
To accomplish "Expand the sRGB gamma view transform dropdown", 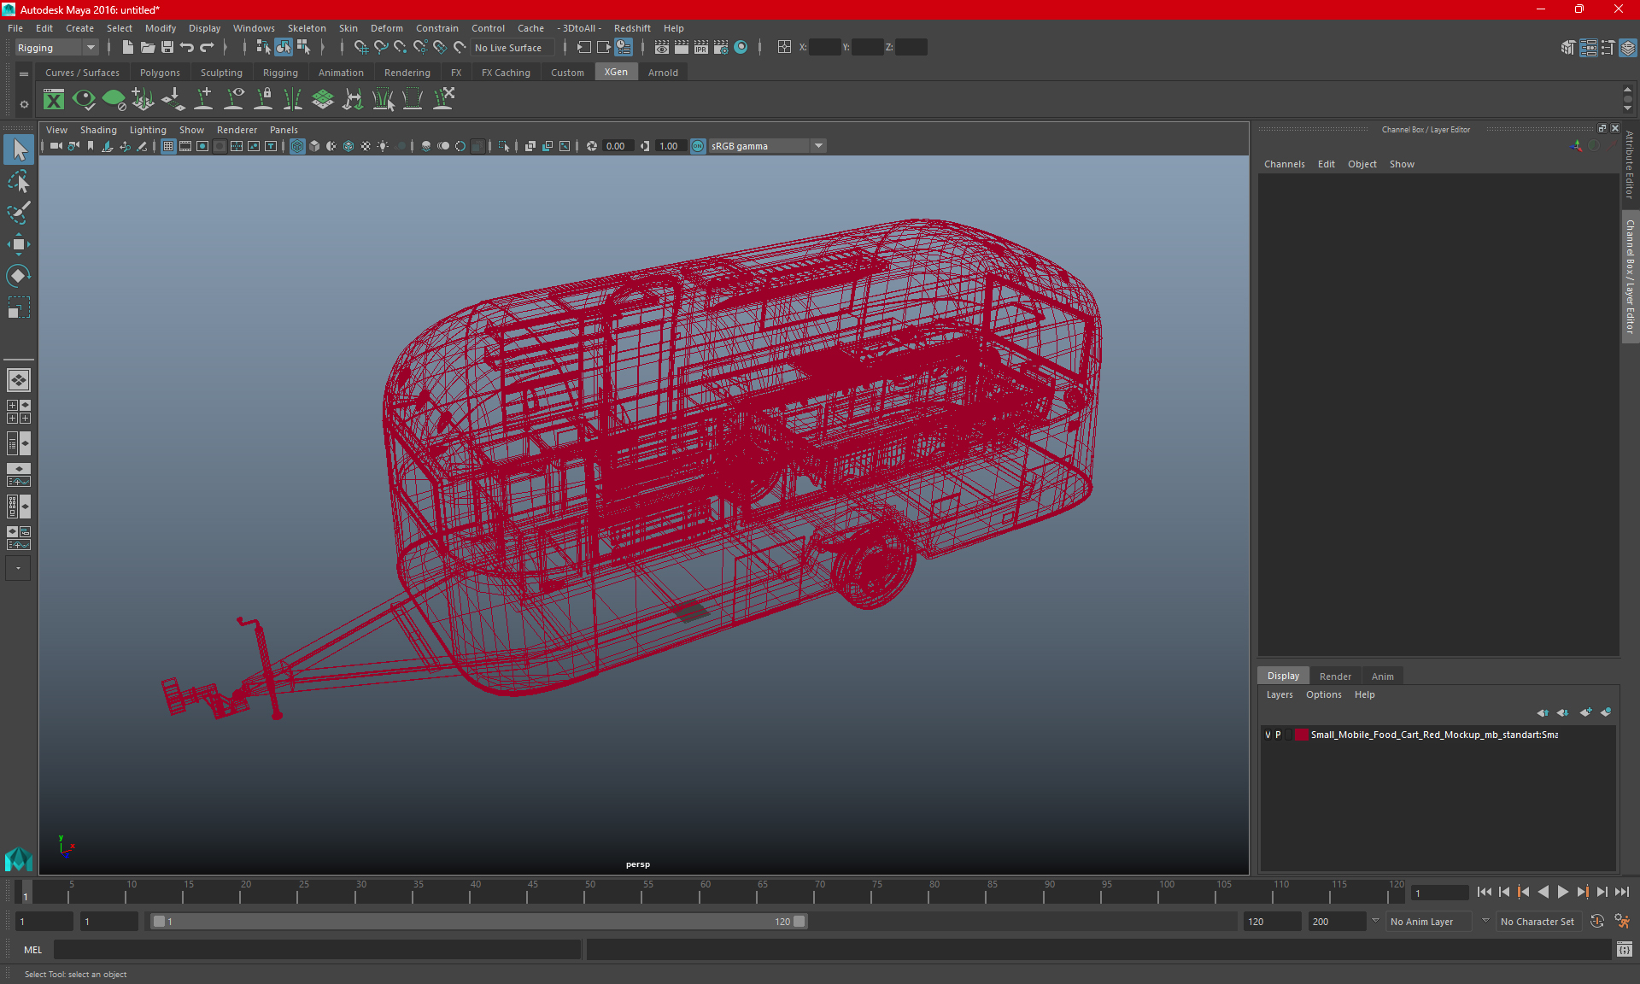I will point(818,146).
